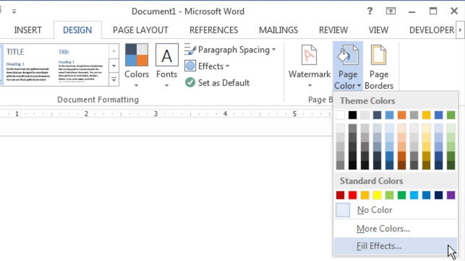
Task: Switch to the Page Layout tab
Action: pos(140,30)
